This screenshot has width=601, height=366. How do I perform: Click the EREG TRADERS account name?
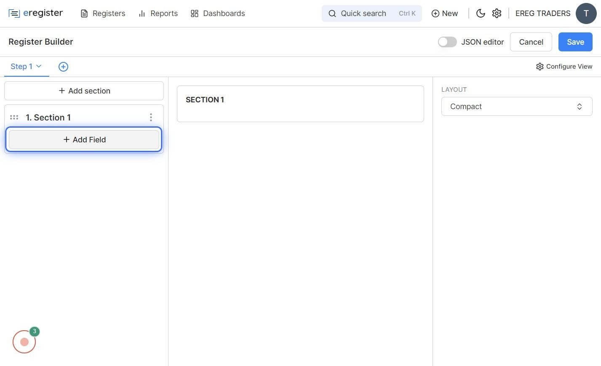[x=543, y=13]
